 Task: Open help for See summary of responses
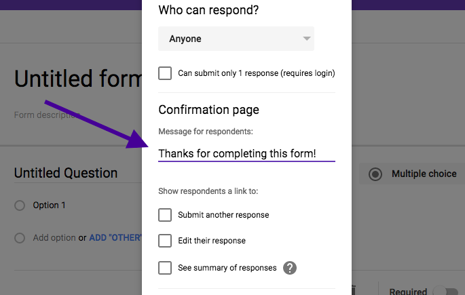click(290, 268)
